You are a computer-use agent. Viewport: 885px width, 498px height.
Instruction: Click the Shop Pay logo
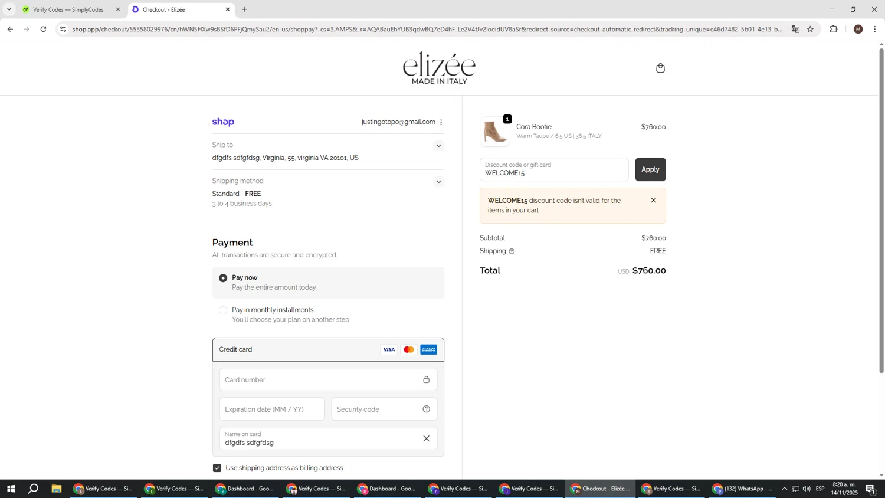click(223, 122)
